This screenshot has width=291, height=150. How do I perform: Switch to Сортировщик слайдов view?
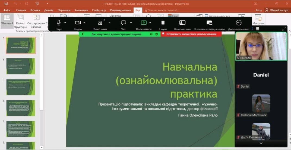point(36,21)
